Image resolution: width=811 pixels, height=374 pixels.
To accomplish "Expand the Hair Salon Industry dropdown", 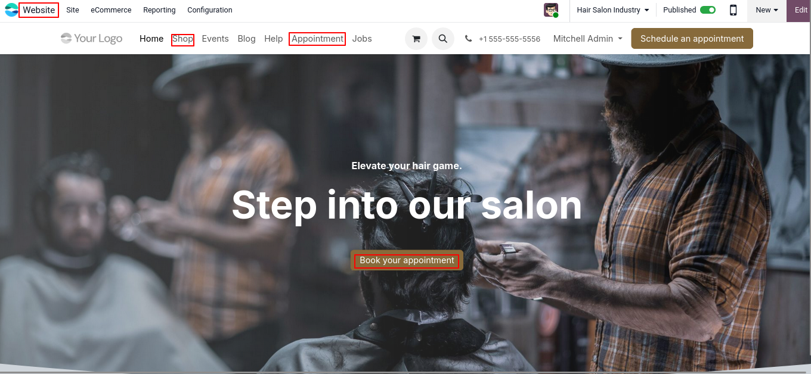I will tap(612, 10).
